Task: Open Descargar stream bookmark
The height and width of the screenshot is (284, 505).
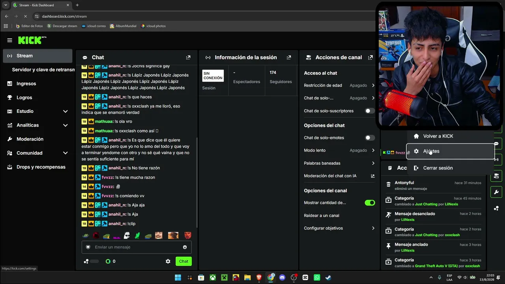Action: [x=62, y=26]
